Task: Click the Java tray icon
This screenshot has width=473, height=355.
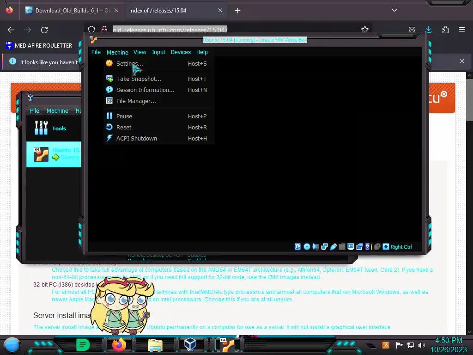Action: [x=386, y=345]
